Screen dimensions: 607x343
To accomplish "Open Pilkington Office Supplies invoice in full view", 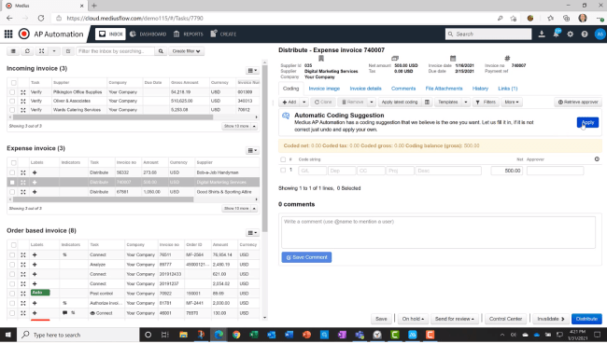I will pos(23,92).
